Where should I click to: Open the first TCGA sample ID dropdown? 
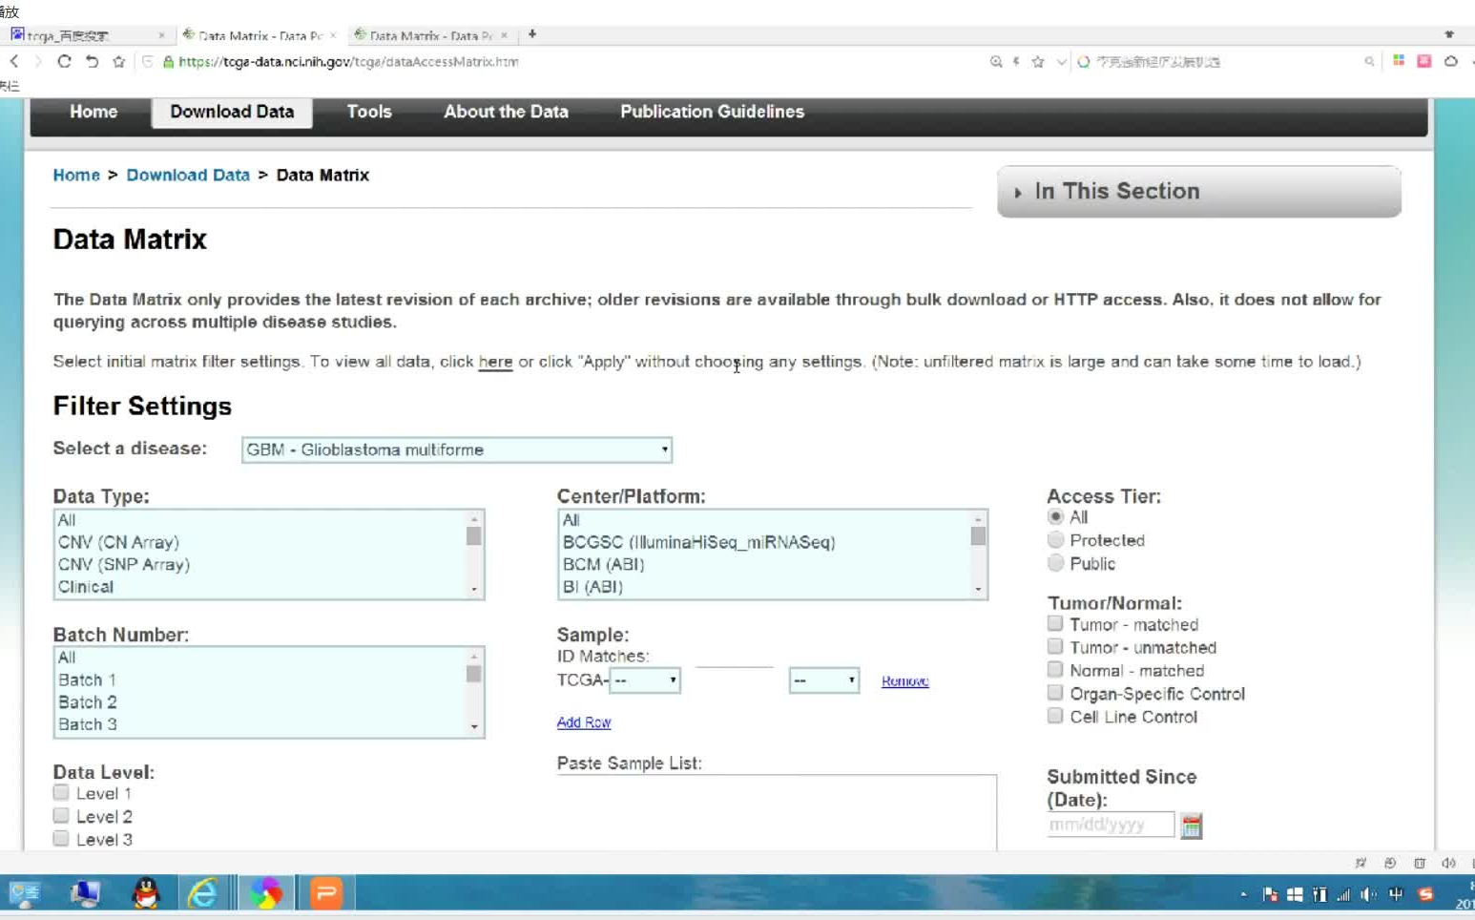click(x=645, y=680)
